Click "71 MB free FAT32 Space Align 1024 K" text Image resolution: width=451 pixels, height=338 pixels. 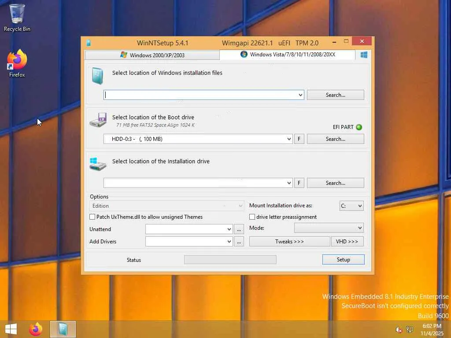(155, 125)
